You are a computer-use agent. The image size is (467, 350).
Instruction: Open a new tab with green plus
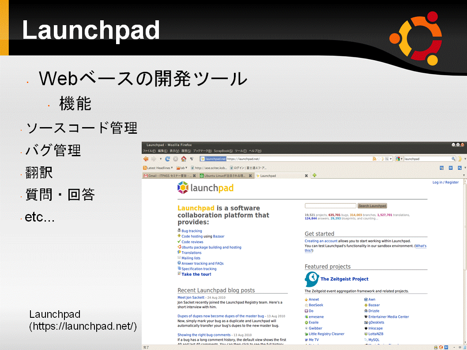coord(314,176)
